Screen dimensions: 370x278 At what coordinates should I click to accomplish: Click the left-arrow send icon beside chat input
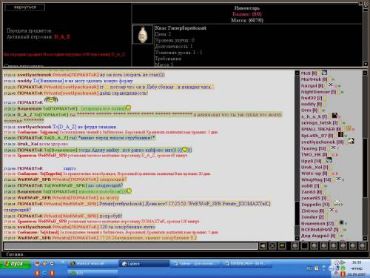pyautogui.click(x=263, y=246)
